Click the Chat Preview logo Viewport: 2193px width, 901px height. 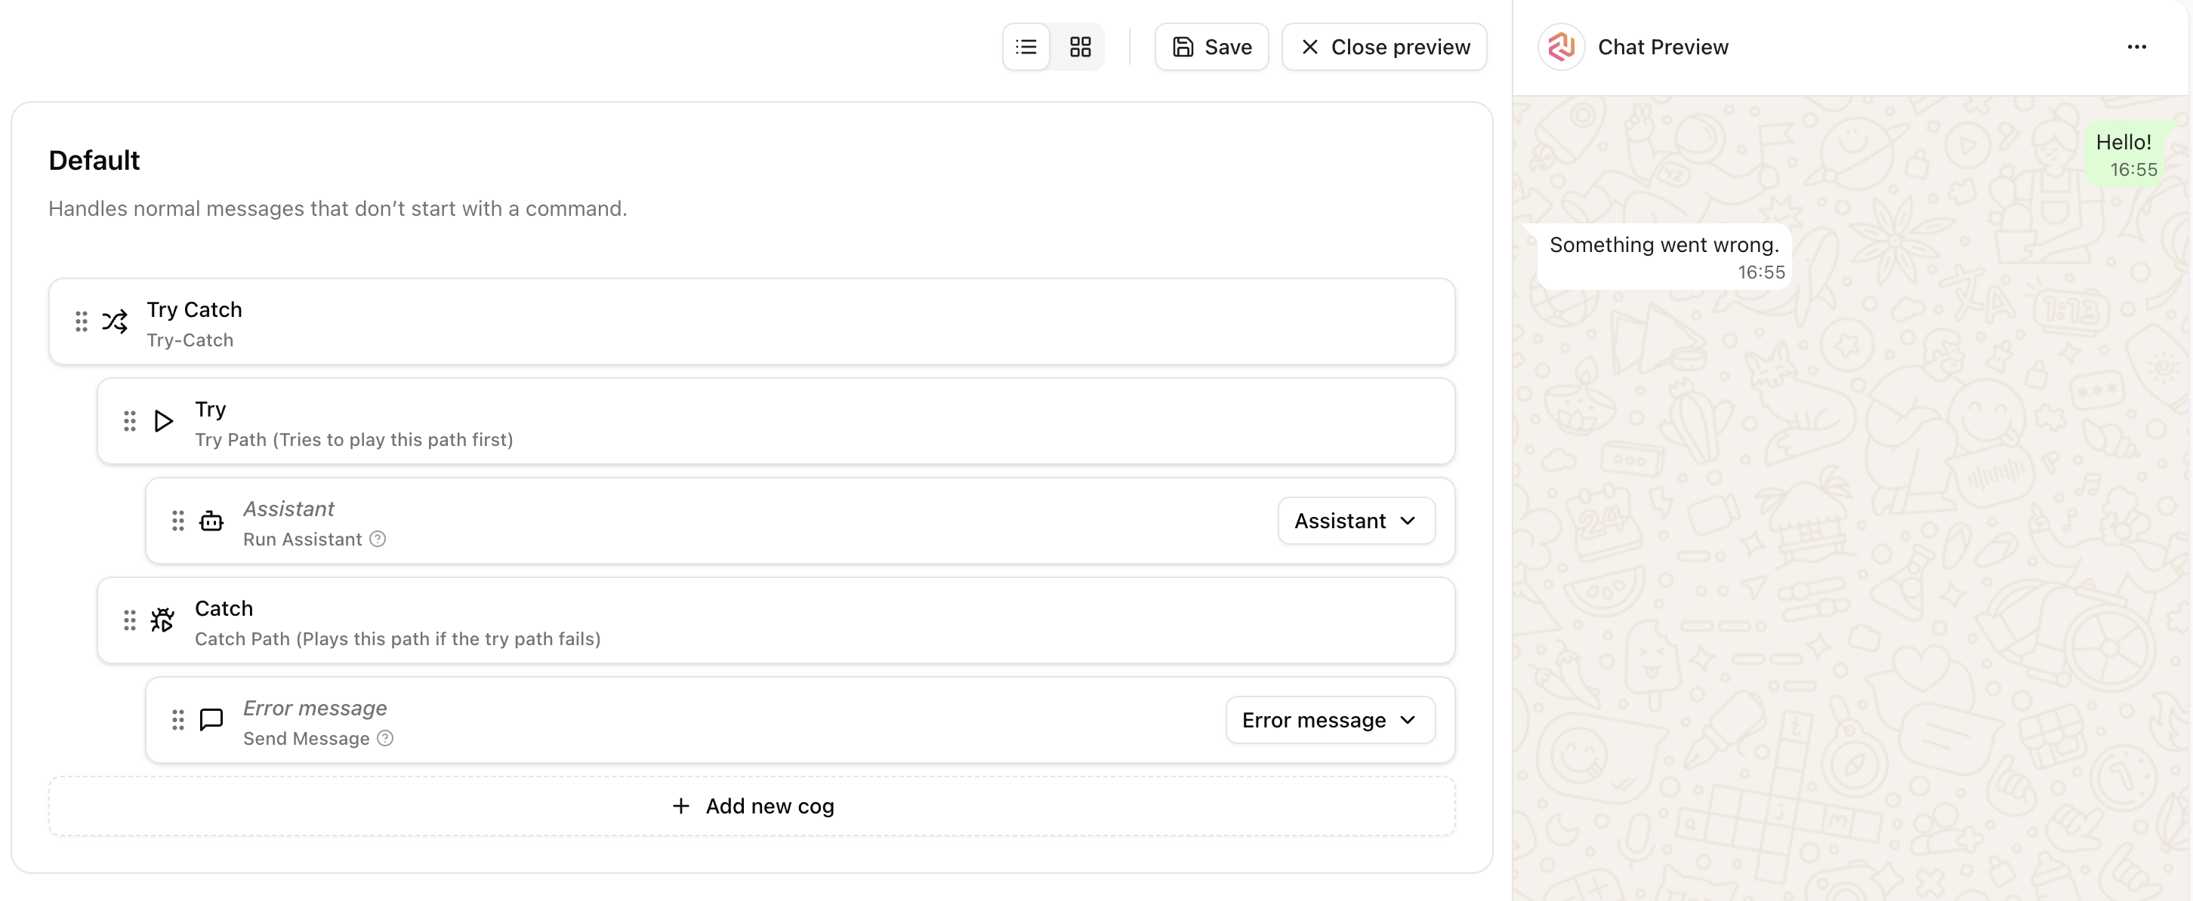coord(1562,47)
